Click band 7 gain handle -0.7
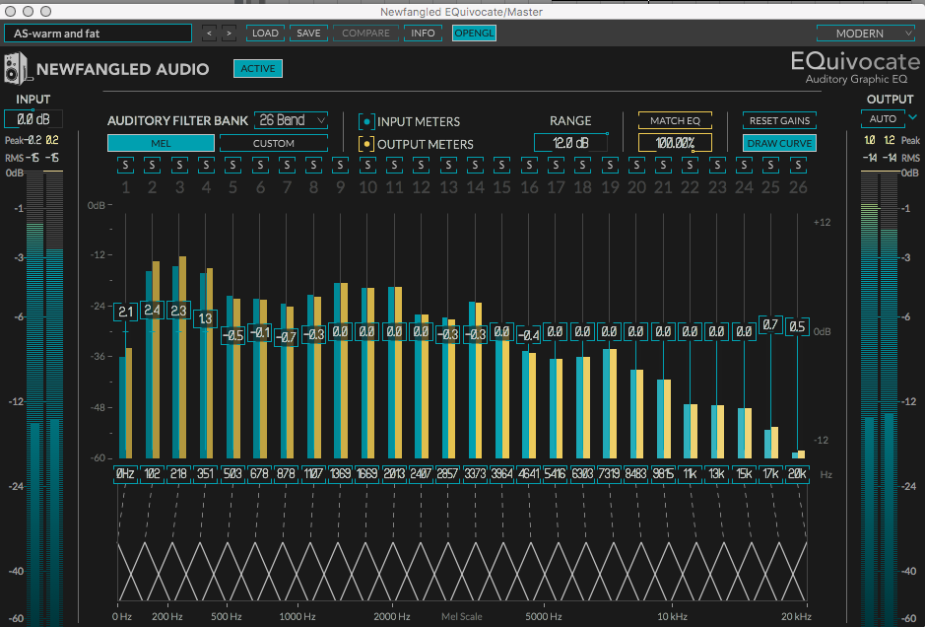The width and height of the screenshot is (925, 627). click(x=286, y=337)
